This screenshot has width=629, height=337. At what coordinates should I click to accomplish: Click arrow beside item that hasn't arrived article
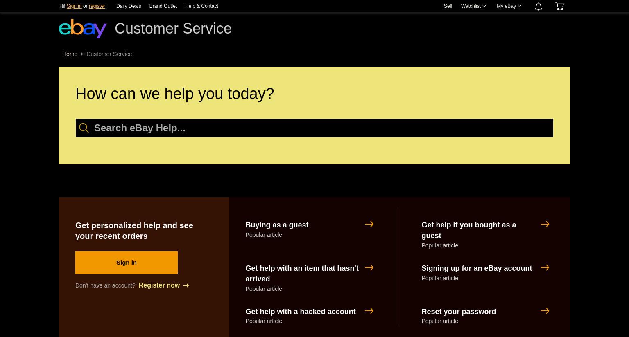[369, 267]
